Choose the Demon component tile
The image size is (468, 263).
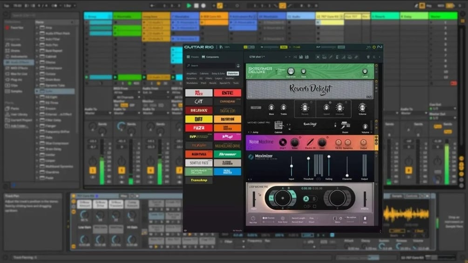pyautogui.click(x=199, y=110)
